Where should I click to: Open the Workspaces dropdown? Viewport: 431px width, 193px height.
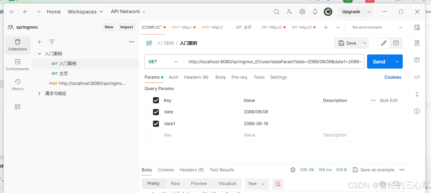(x=85, y=12)
